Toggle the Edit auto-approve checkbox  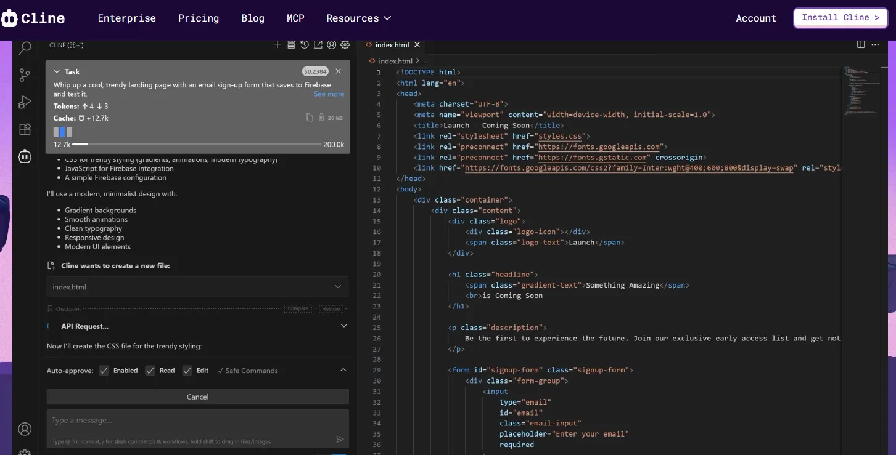click(187, 371)
